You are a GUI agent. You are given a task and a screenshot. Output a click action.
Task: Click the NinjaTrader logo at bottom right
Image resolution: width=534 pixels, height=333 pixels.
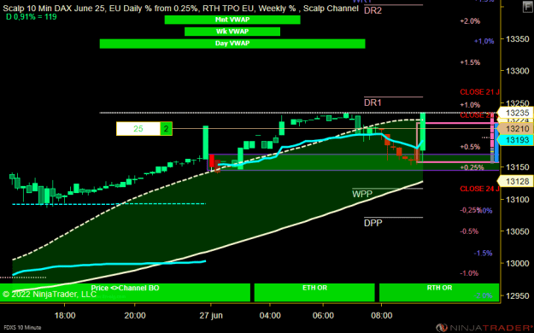click(485, 328)
